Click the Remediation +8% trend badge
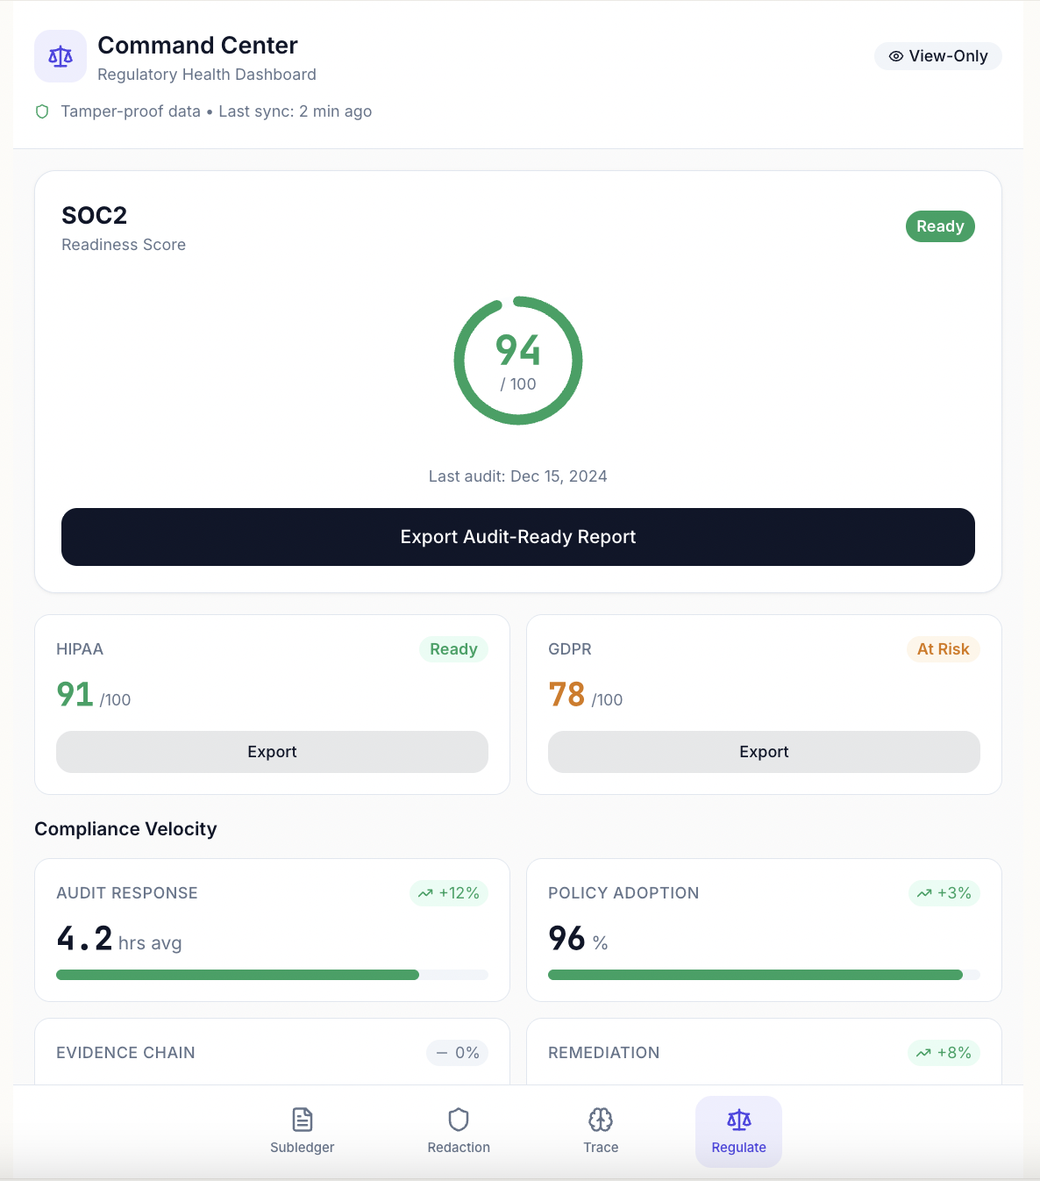Image resolution: width=1040 pixels, height=1181 pixels. tap(944, 1053)
